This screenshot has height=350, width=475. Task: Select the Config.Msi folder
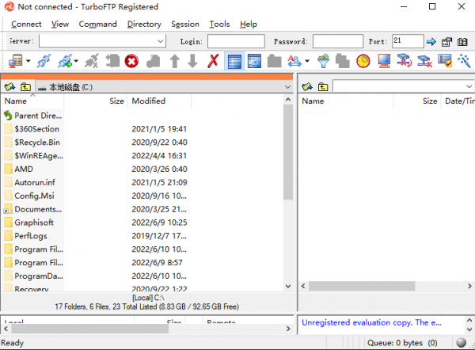tap(29, 196)
